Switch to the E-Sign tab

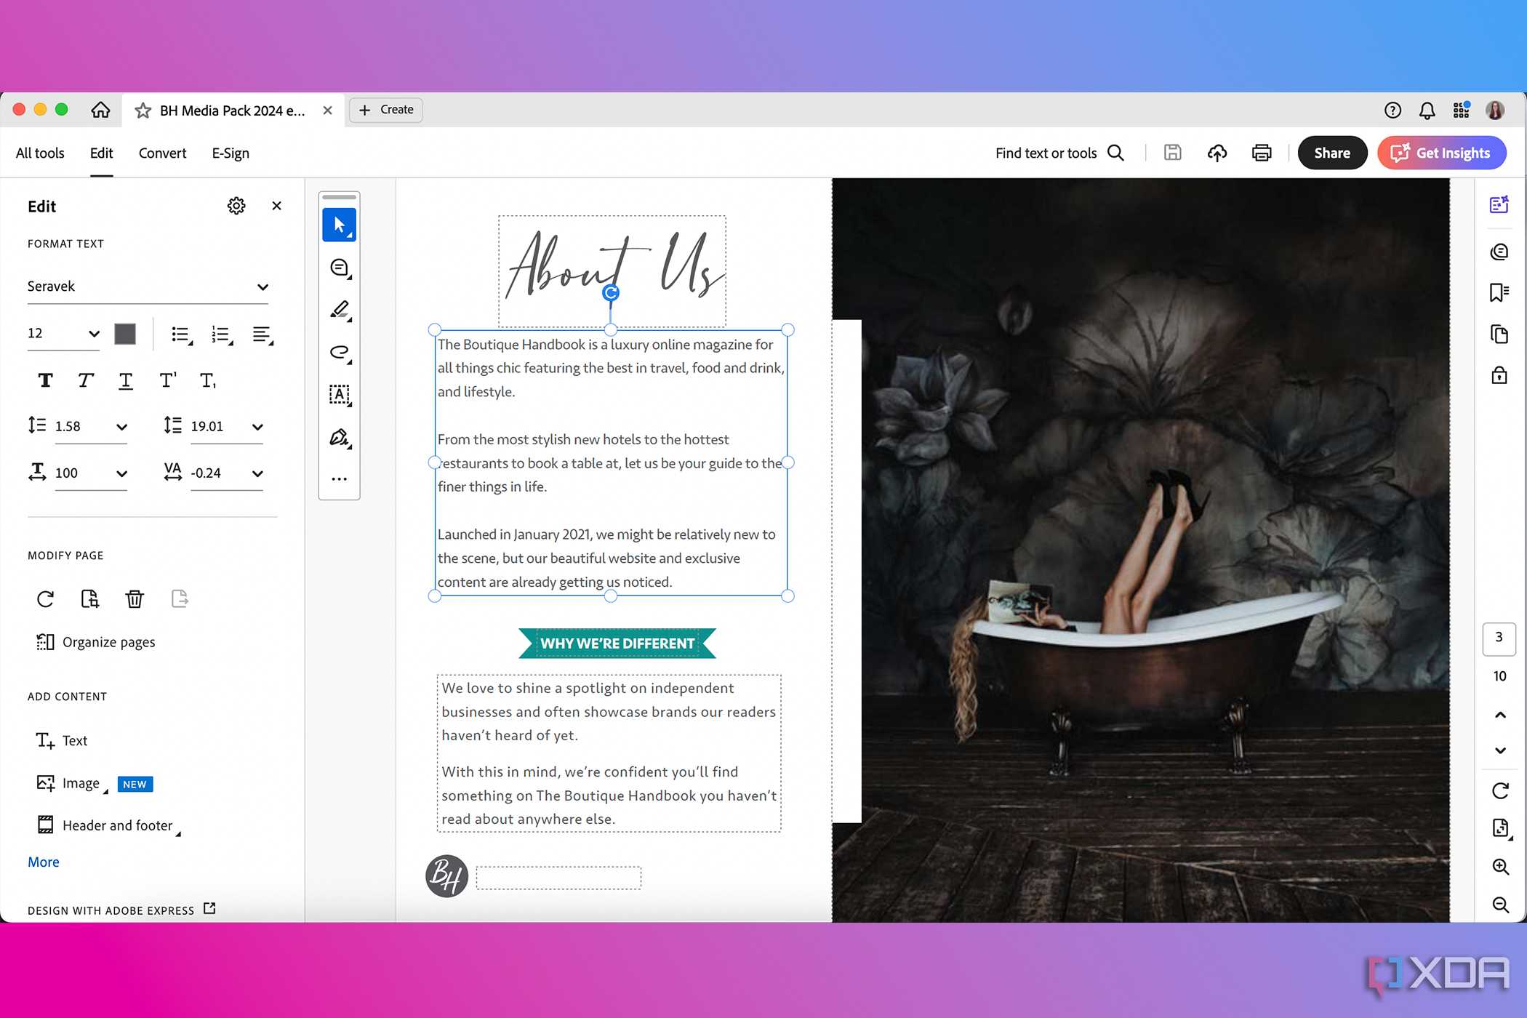(231, 153)
